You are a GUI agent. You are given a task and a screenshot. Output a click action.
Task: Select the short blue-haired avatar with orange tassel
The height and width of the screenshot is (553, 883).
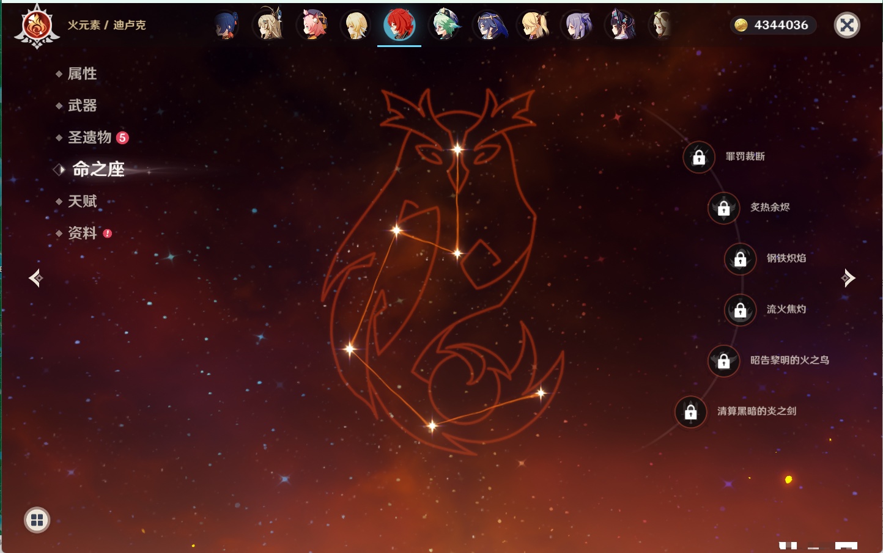[x=226, y=25]
